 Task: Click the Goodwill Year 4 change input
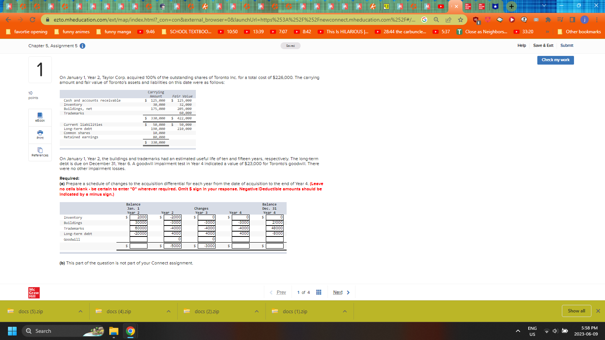click(240, 239)
